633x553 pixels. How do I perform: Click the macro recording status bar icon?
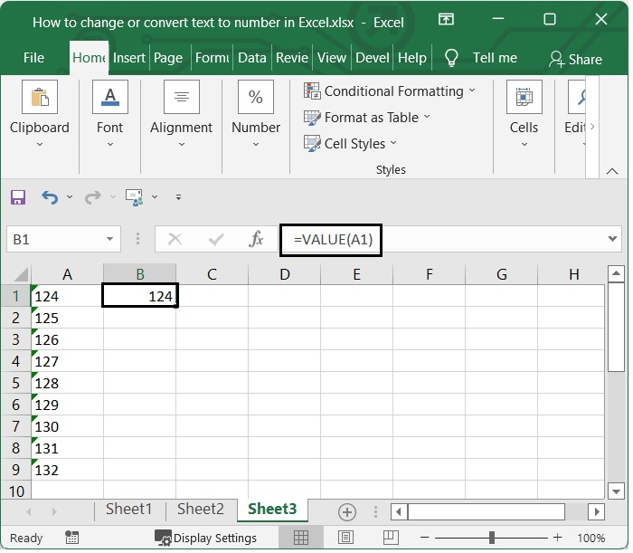coord(71,538)
